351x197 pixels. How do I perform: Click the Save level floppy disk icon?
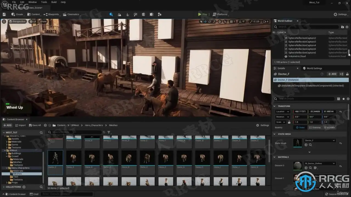pyautogui.click(x=4, y=14)
